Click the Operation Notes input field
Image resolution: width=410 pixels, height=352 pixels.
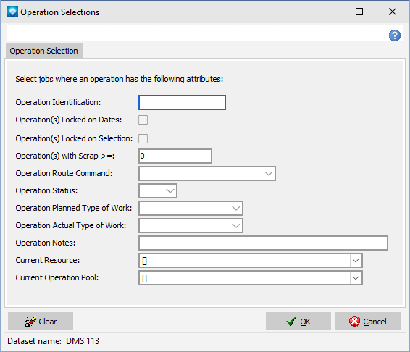coord(263,243)
